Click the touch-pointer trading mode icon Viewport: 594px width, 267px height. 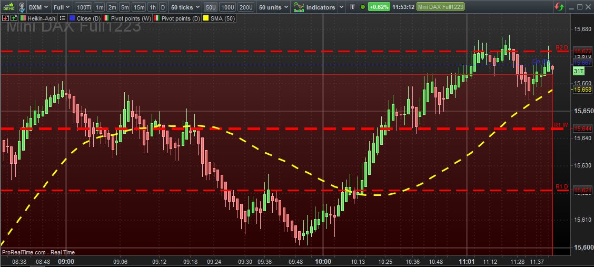tap(22, 7)
